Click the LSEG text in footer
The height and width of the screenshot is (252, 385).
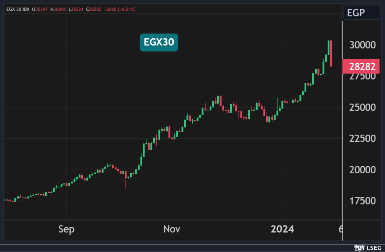(x=371, y=248)
